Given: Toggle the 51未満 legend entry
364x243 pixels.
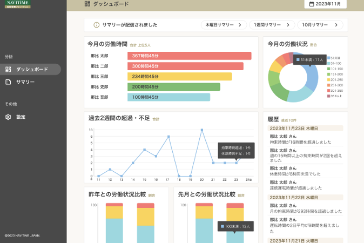Looking at the screenshot, I should (x=334, y=58).
